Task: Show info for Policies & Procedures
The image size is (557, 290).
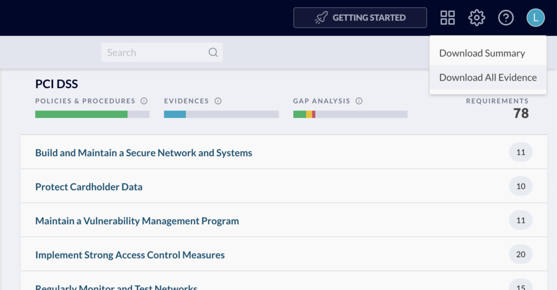Action: coord(144,101)
